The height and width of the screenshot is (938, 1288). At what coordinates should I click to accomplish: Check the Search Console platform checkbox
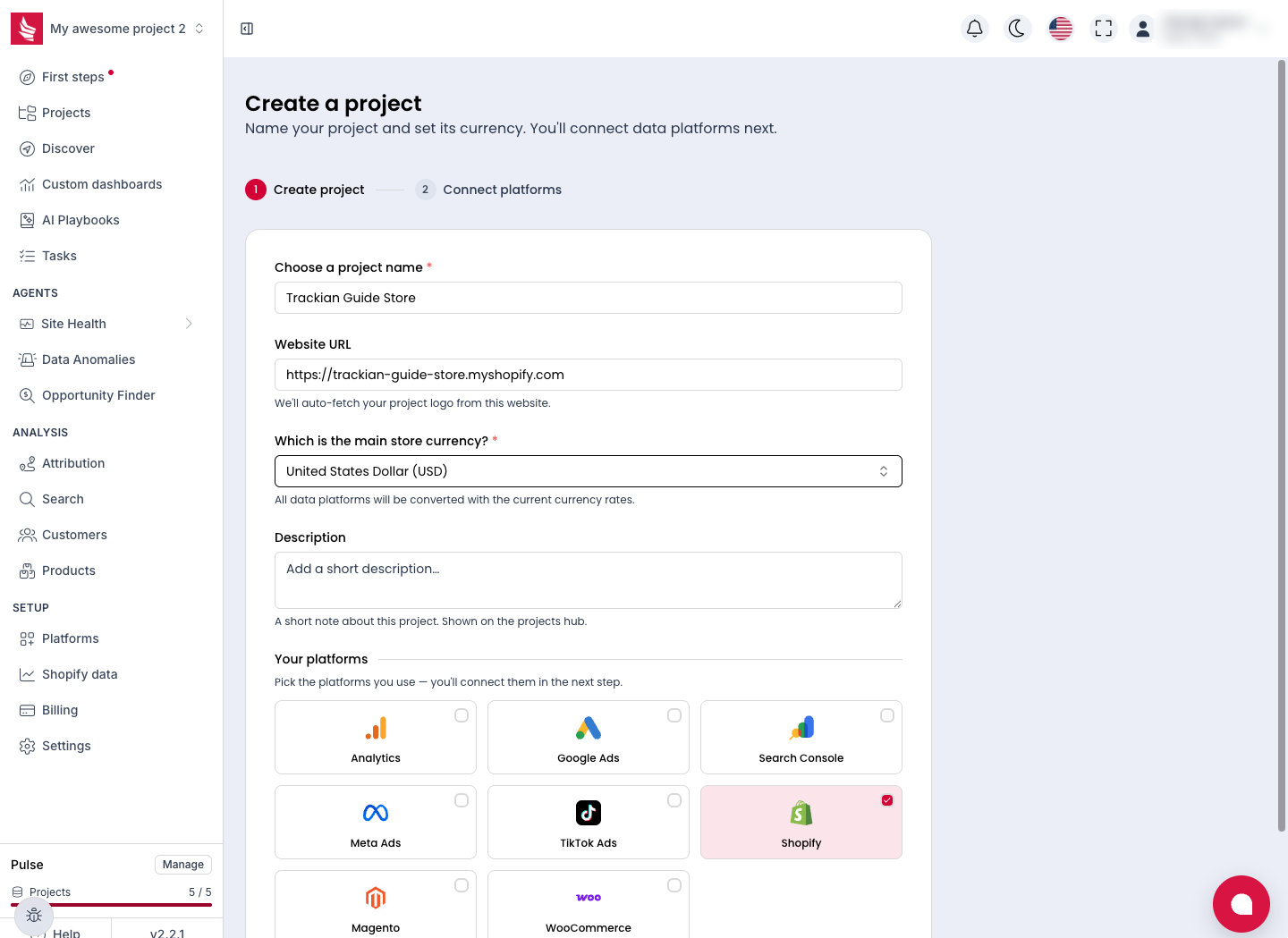(887, 715)
